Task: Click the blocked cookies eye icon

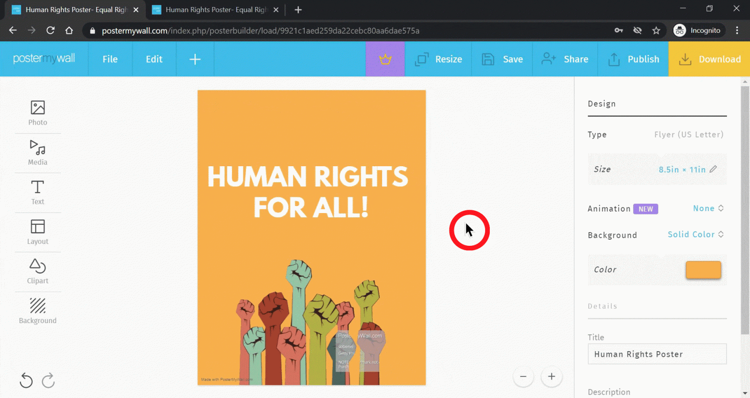Action: click(x=637, y=30)
